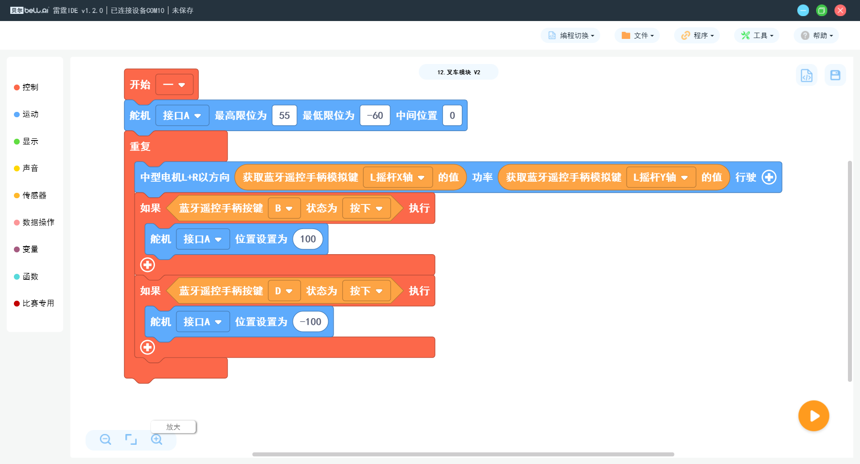Run the program with the orange play button

813,416
